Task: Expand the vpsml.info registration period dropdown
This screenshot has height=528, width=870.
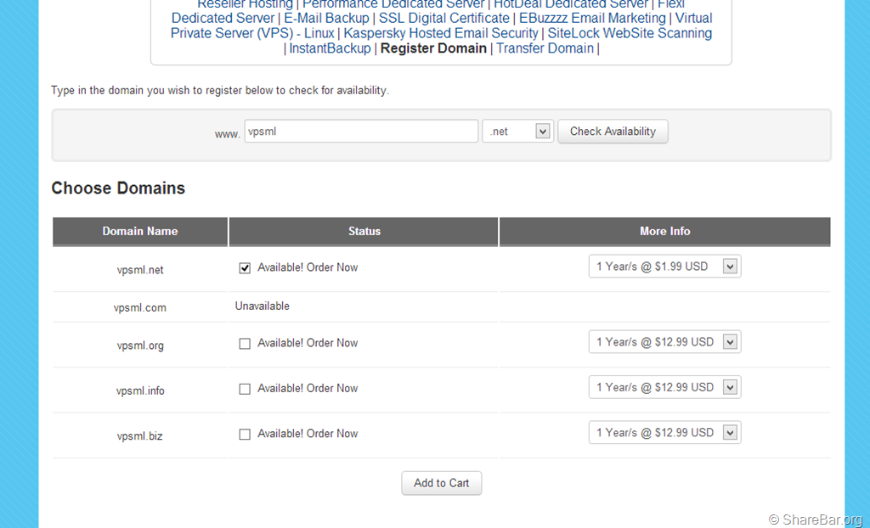Action: click(664, 387)
